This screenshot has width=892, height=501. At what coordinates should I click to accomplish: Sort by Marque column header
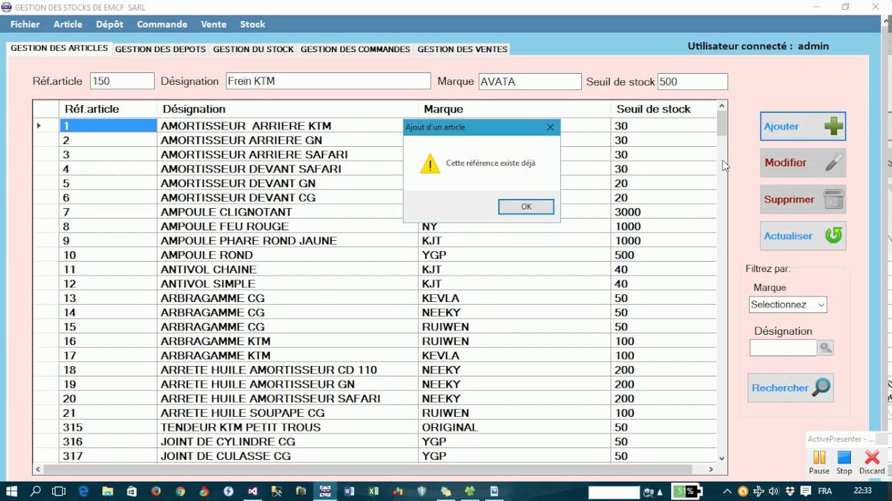coord(514,109)
